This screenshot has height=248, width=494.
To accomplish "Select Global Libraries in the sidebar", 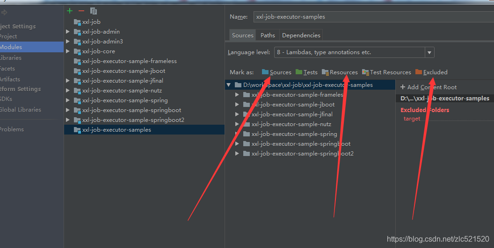I will 21,110.
